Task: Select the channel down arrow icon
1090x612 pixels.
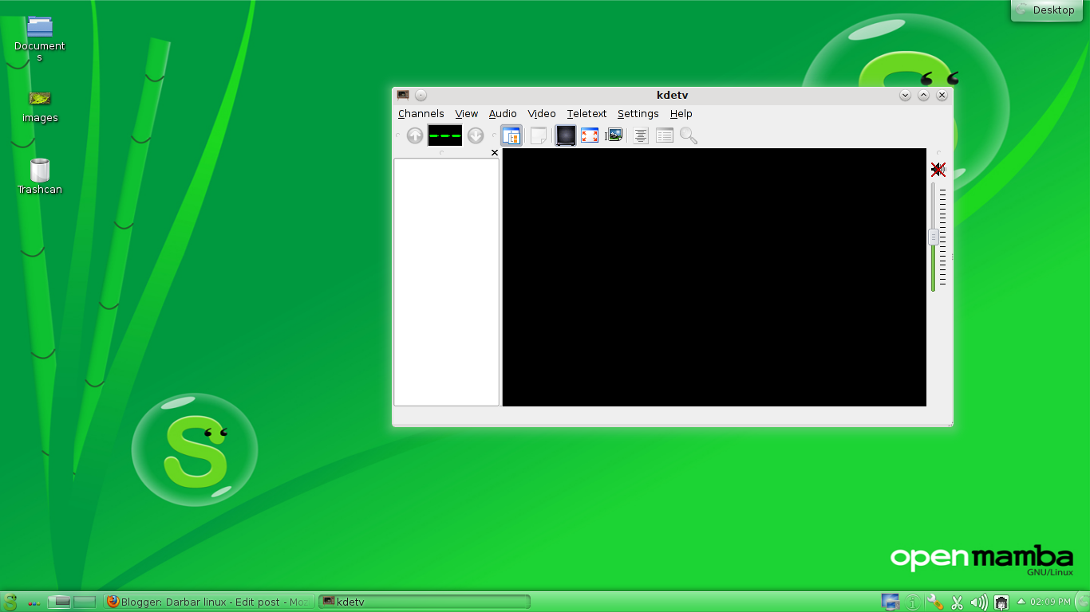Action: point(476,135)
